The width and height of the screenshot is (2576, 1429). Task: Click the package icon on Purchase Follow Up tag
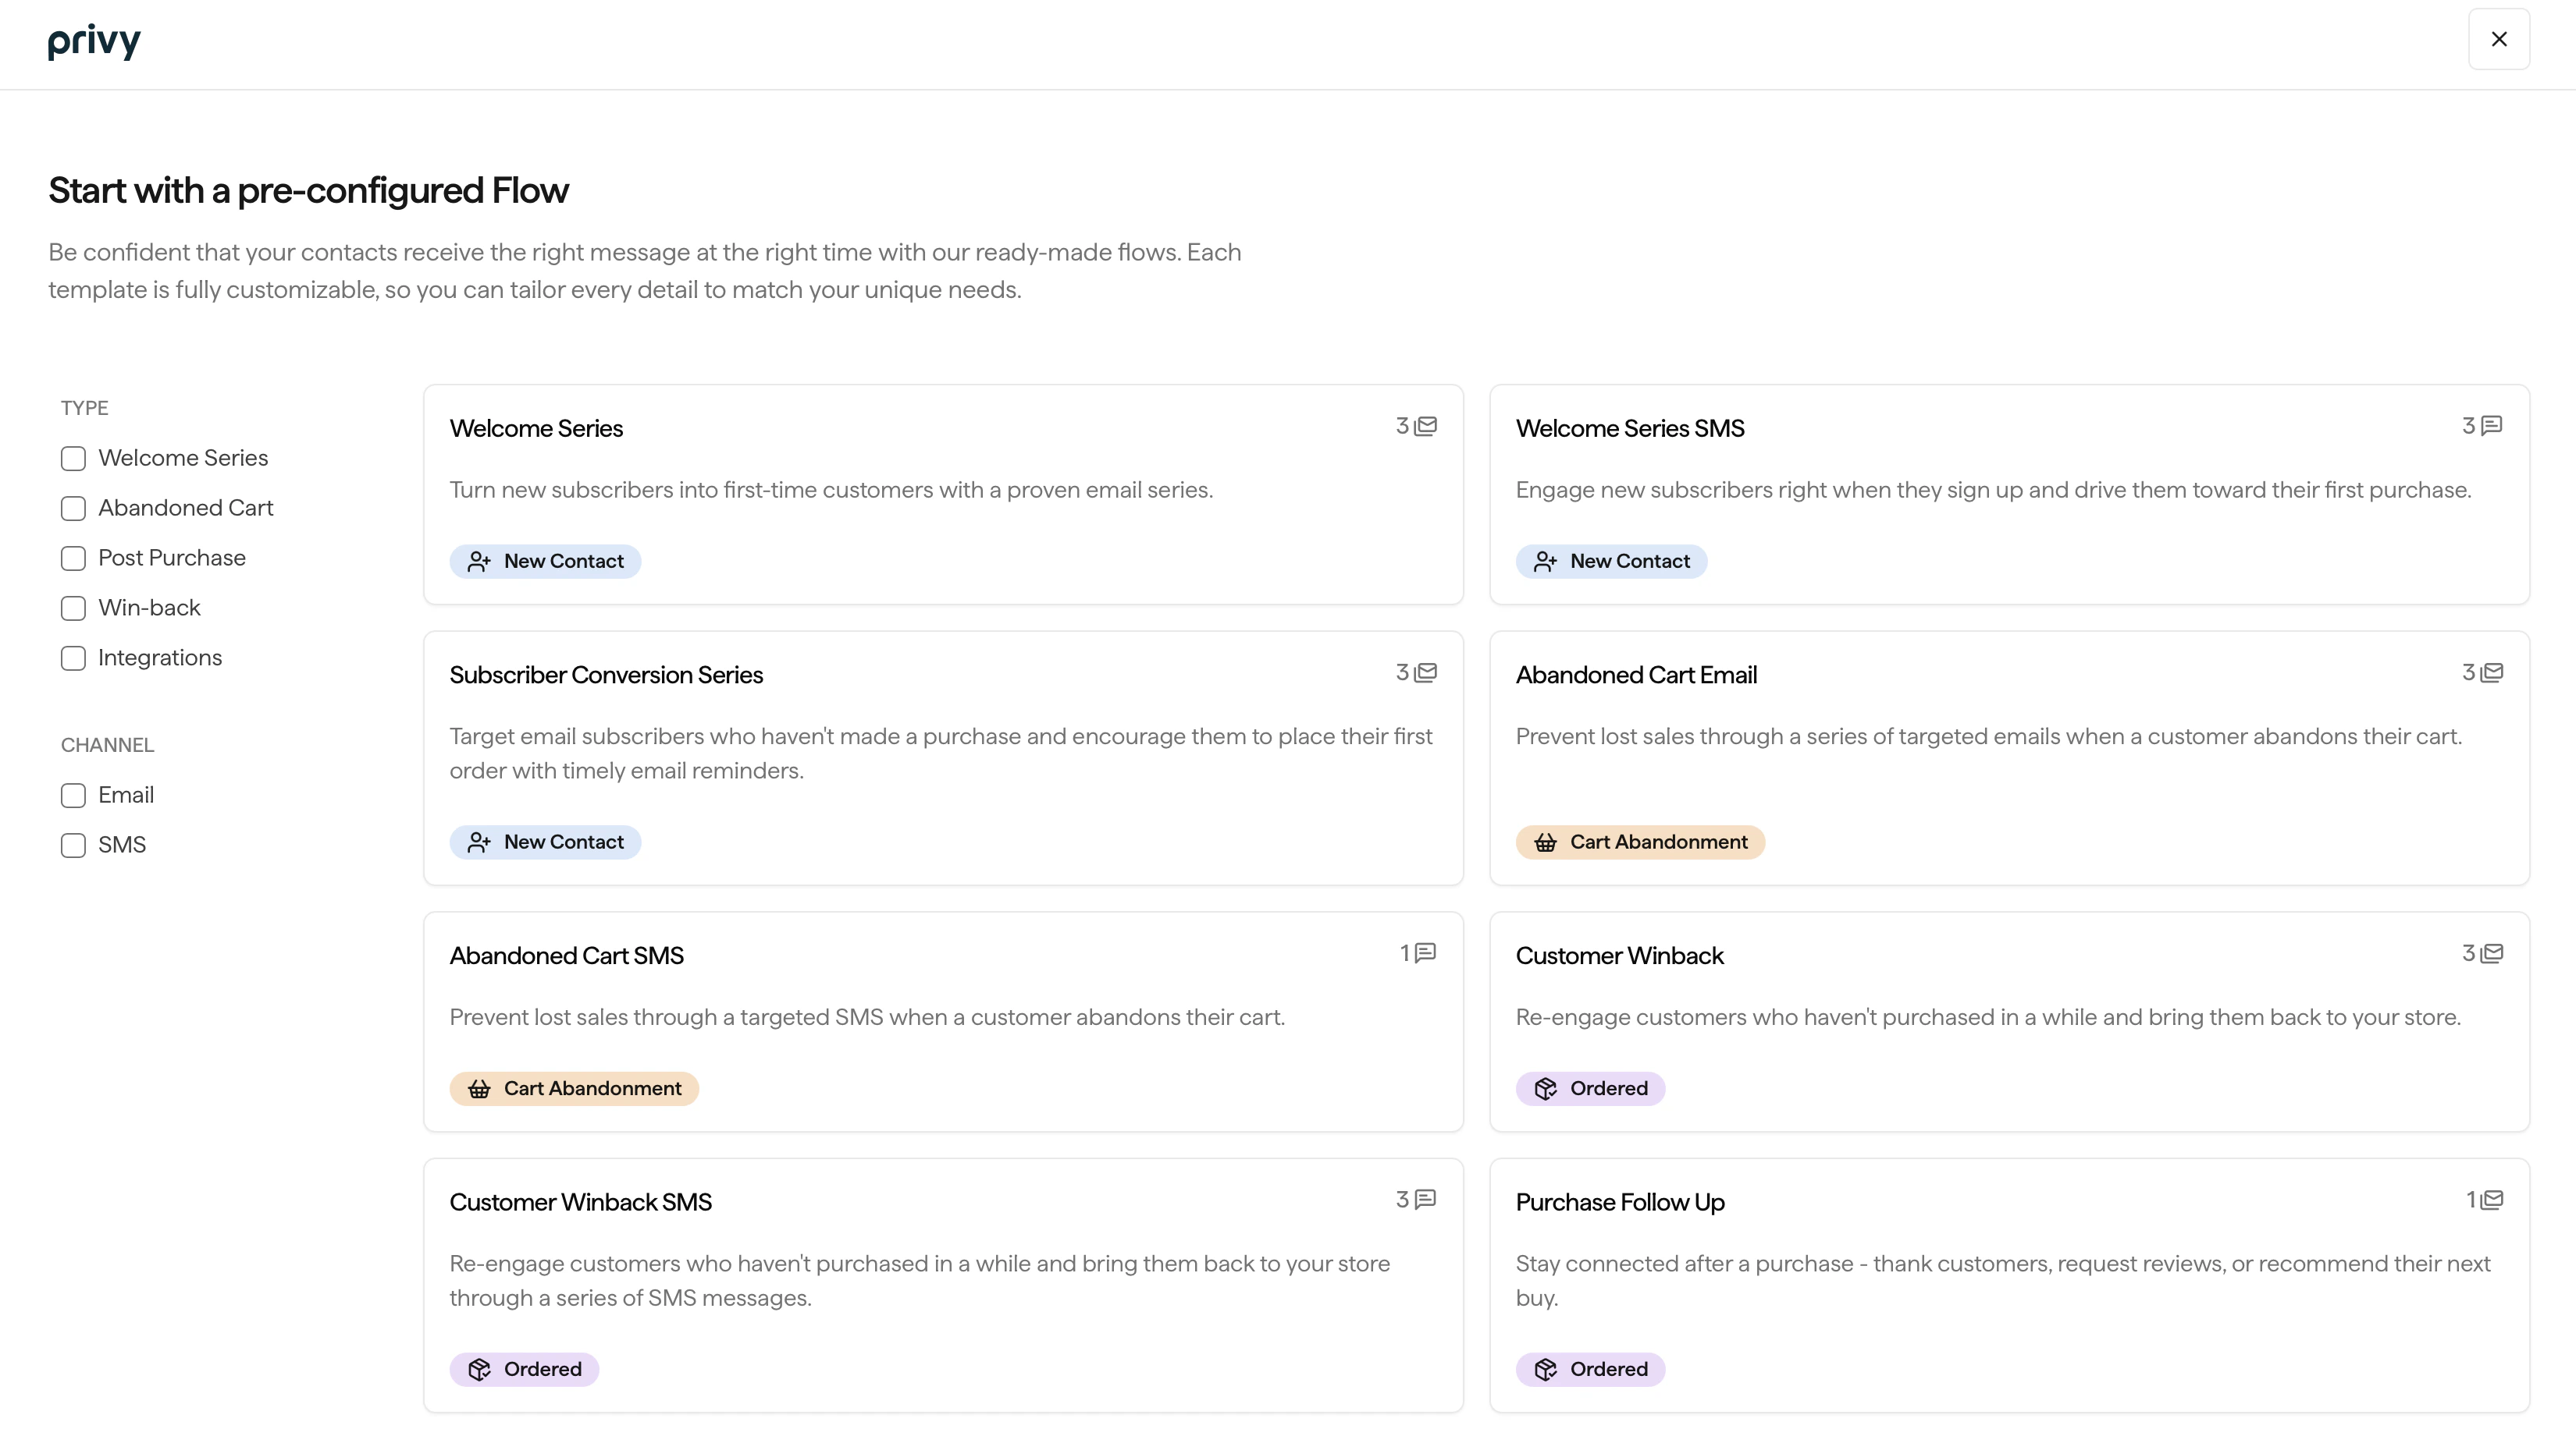(x=1546, y=1369)
